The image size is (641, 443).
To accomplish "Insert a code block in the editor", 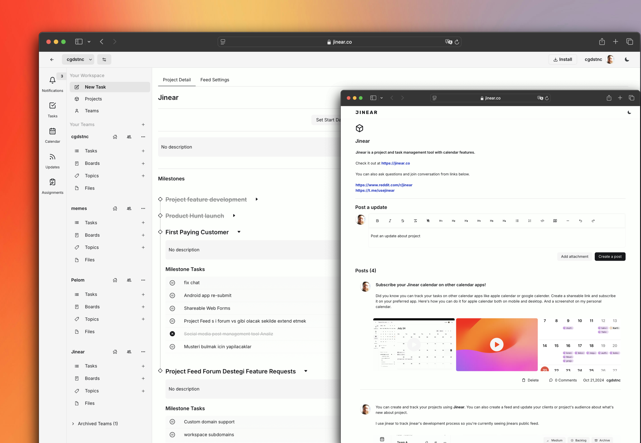I will coord(542,221).
